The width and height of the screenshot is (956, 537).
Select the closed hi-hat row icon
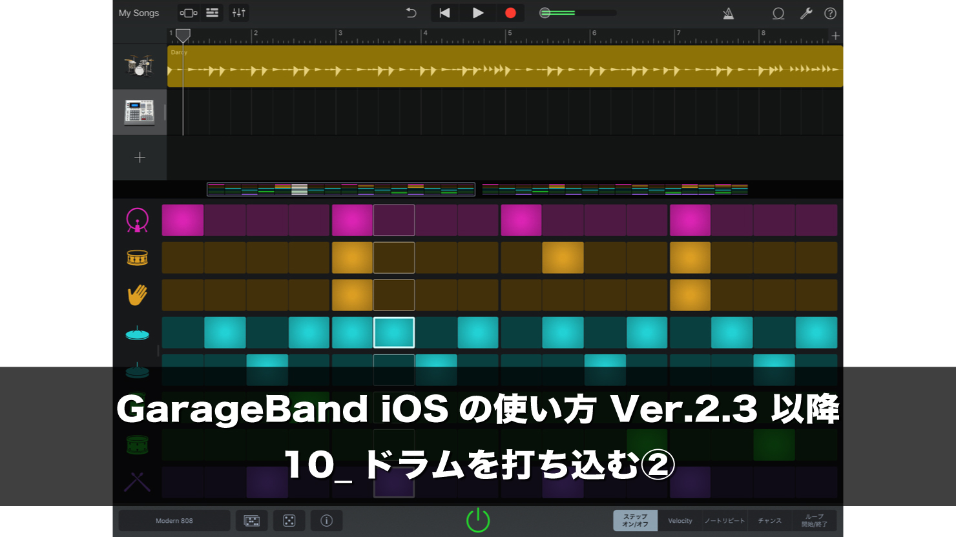pyautogui.click(x=138, y=333)
